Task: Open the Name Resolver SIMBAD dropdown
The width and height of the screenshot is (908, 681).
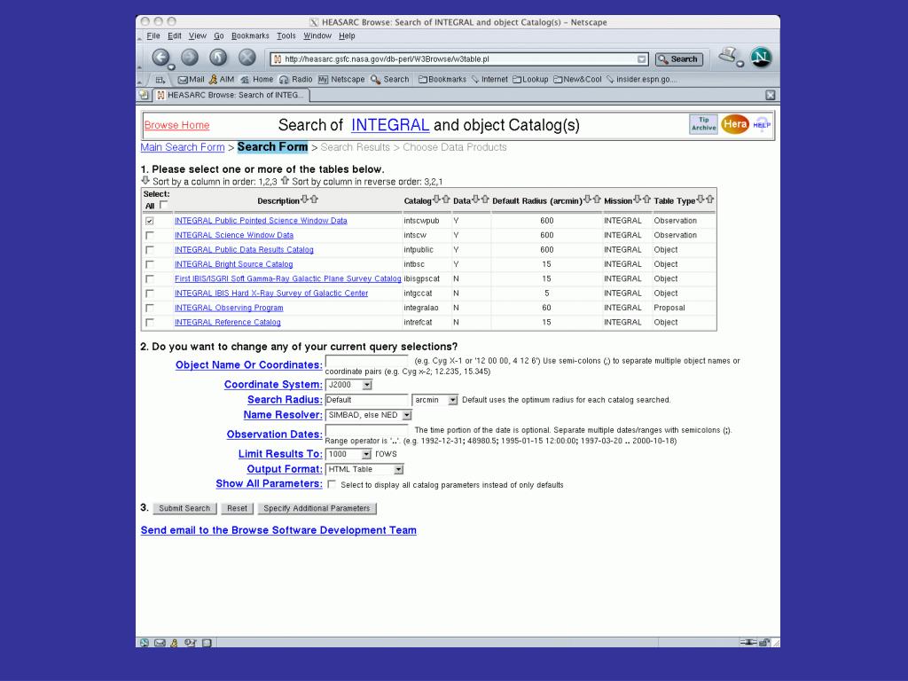Action: pos(369,415)
